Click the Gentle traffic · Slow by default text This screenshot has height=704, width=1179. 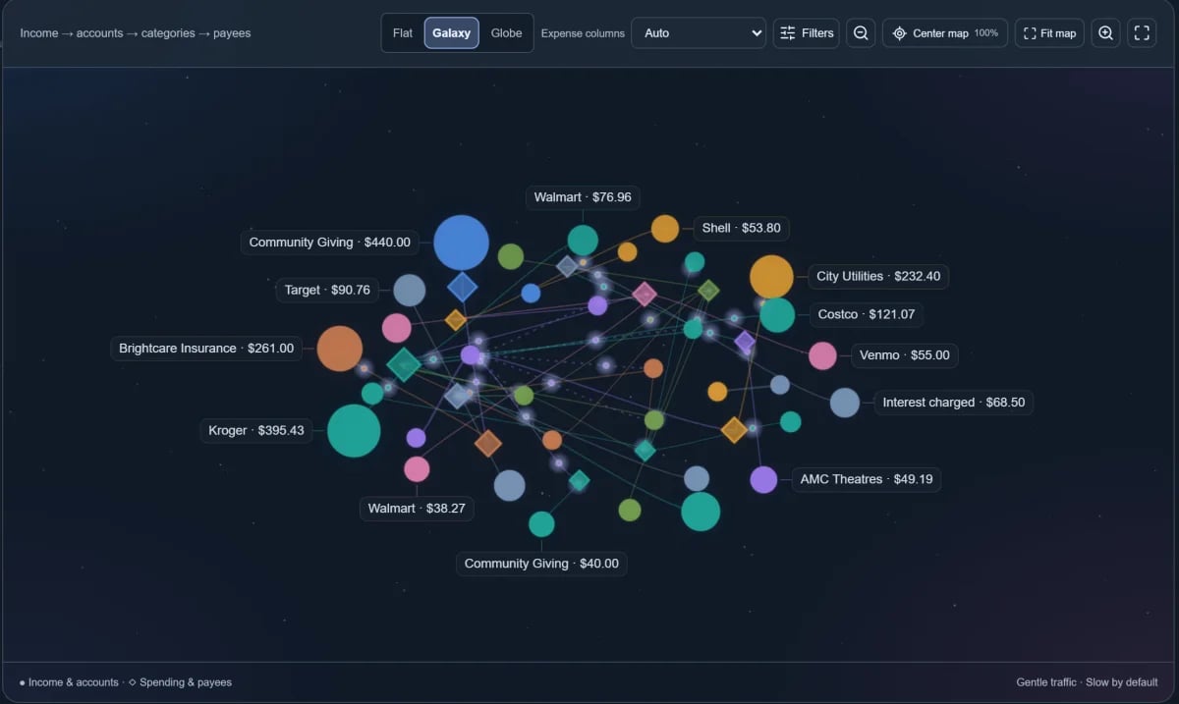click(1087, 682)
